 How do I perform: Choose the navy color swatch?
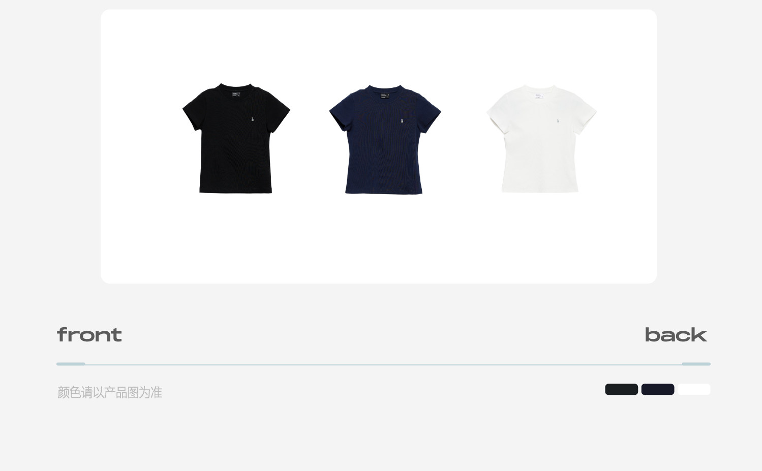[658, 389]
